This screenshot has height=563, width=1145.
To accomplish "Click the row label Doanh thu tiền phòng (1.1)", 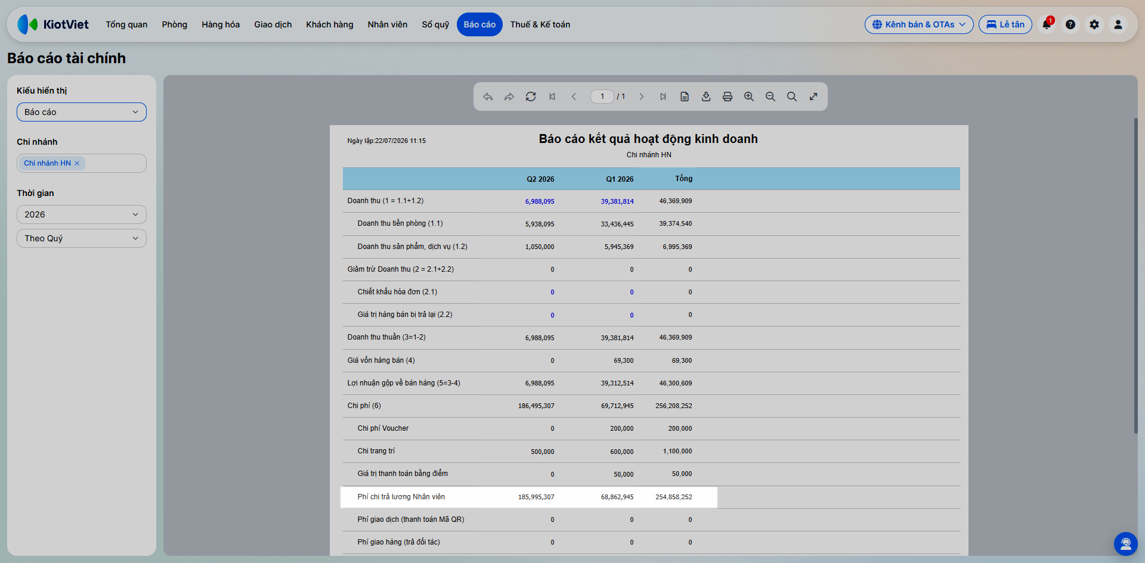I will pos(400,223).
